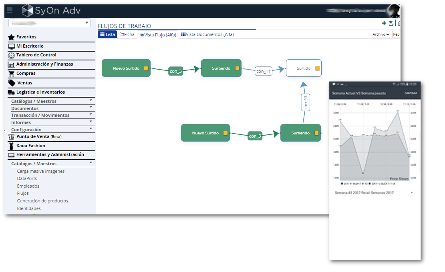445x272 pixels.
Task: Save using the floppy disk icon
Action: [391, 24]
